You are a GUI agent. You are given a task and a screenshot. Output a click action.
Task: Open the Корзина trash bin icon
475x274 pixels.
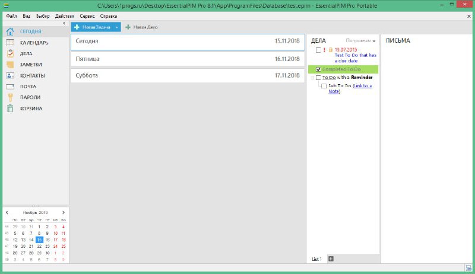(10, 109)
